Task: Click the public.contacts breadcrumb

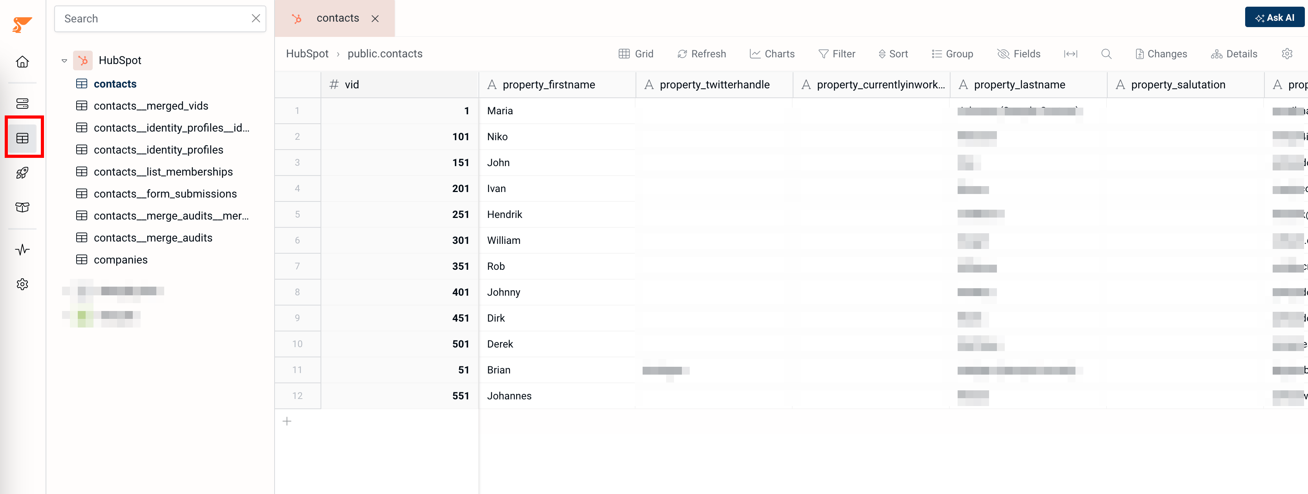Action: point(385,54)
